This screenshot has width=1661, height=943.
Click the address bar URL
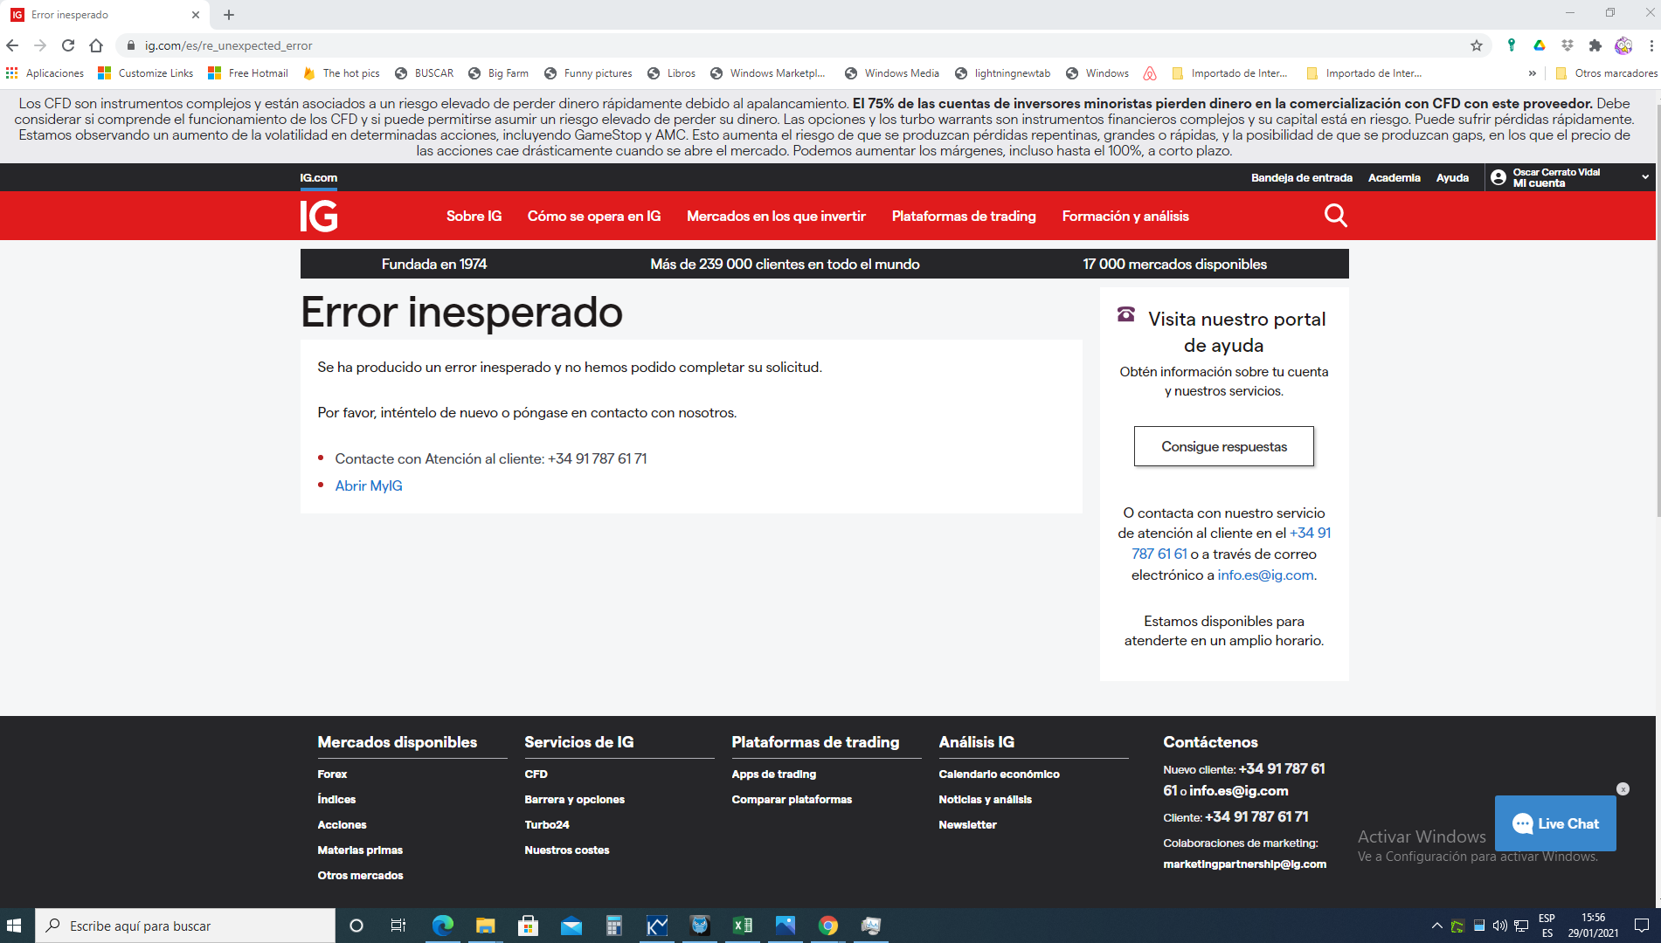pyautogui.click(x=228, y=45)
